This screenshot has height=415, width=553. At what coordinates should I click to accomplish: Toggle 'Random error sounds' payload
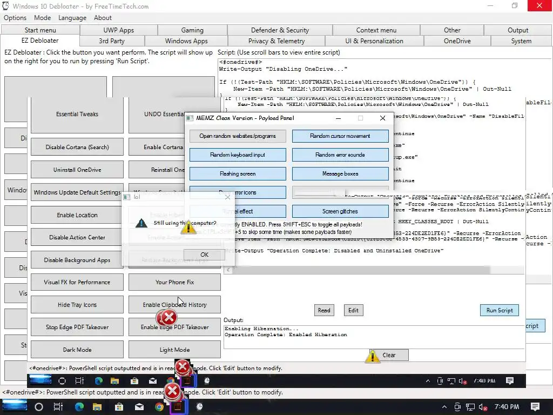coord(340,155)
